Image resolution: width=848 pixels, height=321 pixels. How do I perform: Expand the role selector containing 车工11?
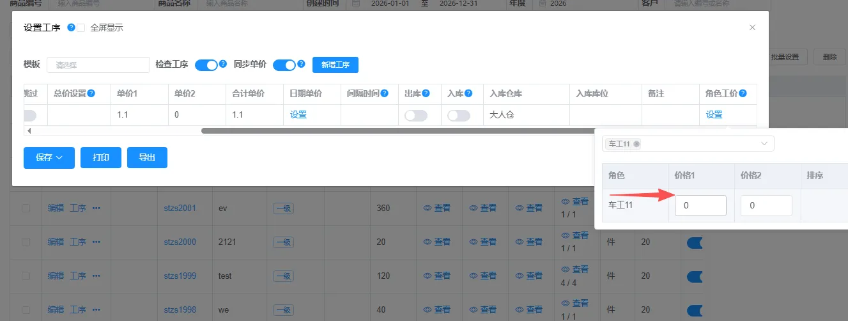pyautogui.click(x=764, y=144)
